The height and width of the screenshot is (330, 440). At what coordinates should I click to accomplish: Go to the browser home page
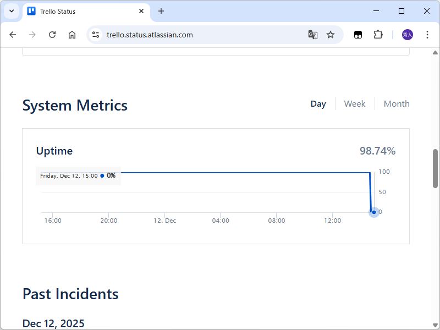[x=72, y=35]
